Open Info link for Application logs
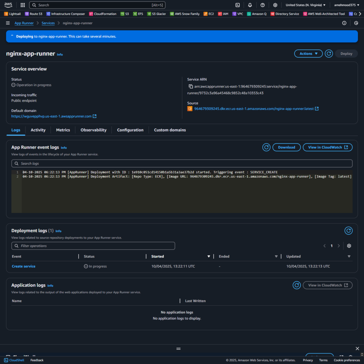Screen dimensions: 364x364 click(x=50, y=285)
